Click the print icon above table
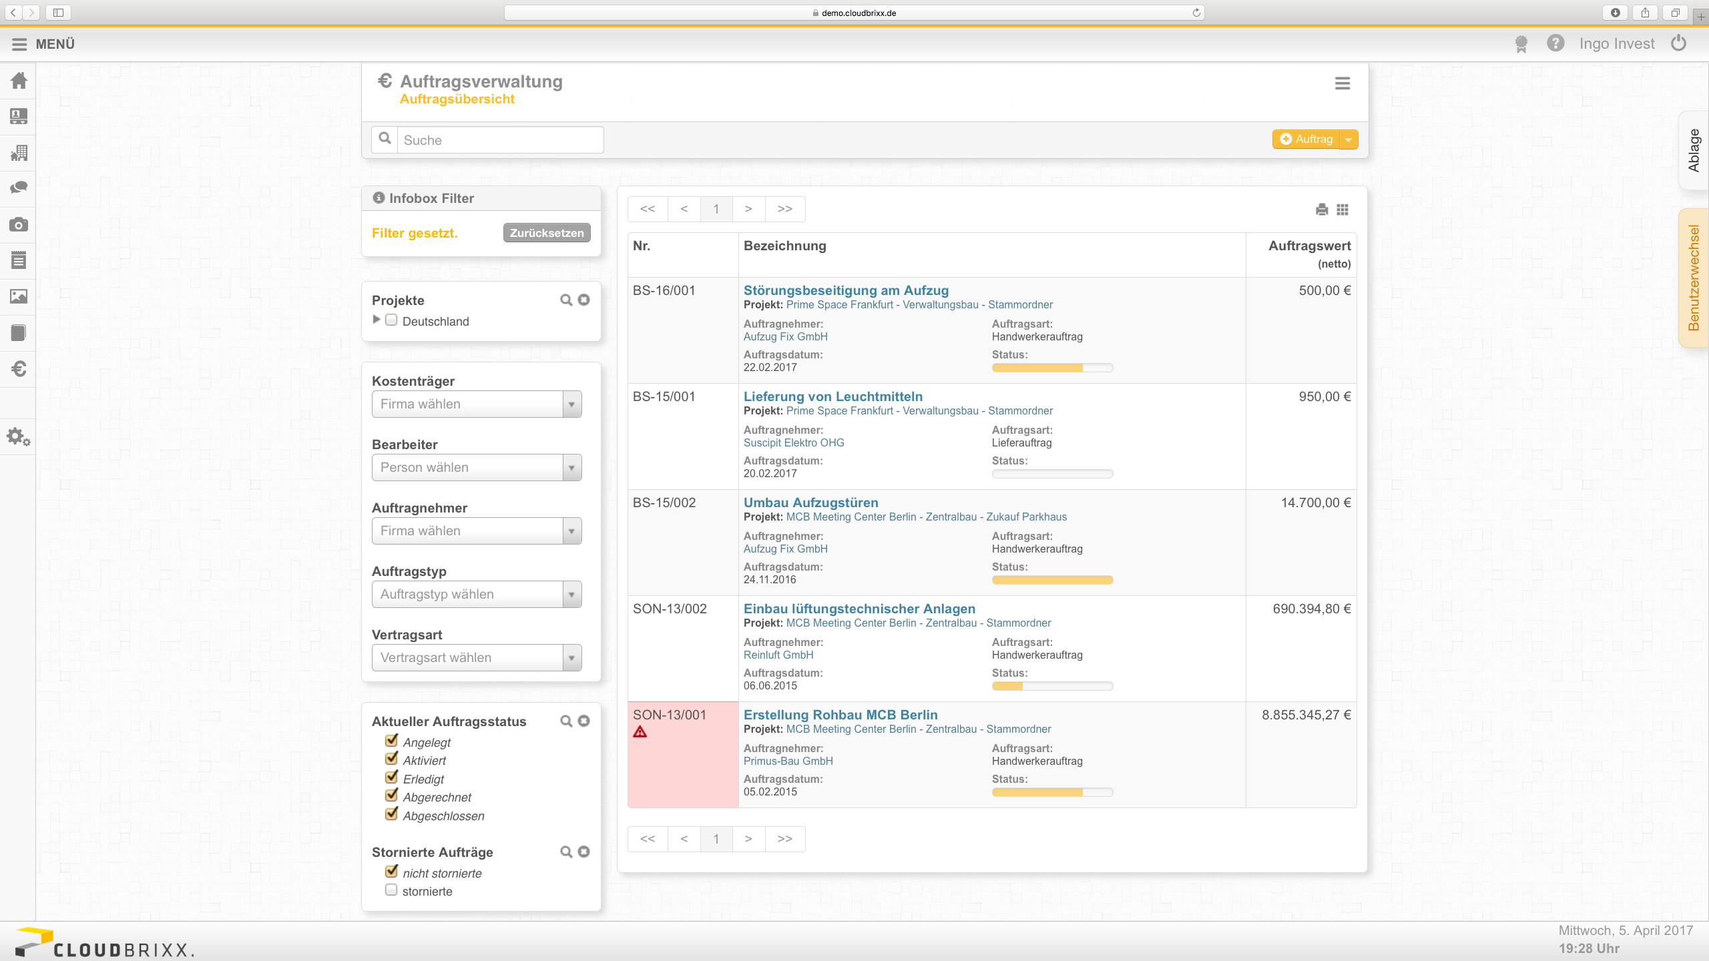Image resolution: width=1709 pixels, height=961 pixels. [x=1322, y=210]
